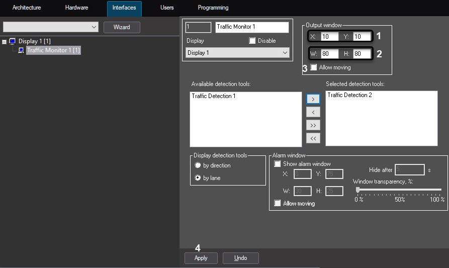Screen dimensions: 449x268
Task: Open the Display 1 dropdown
Action: (237, 53)
